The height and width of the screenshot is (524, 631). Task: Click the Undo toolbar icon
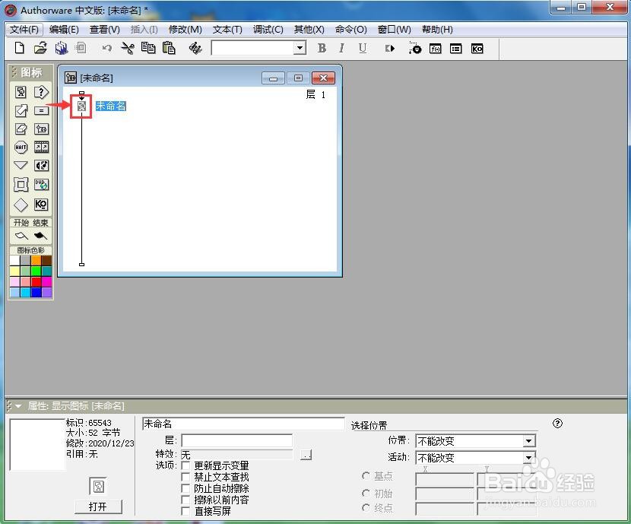click(106, 49)
